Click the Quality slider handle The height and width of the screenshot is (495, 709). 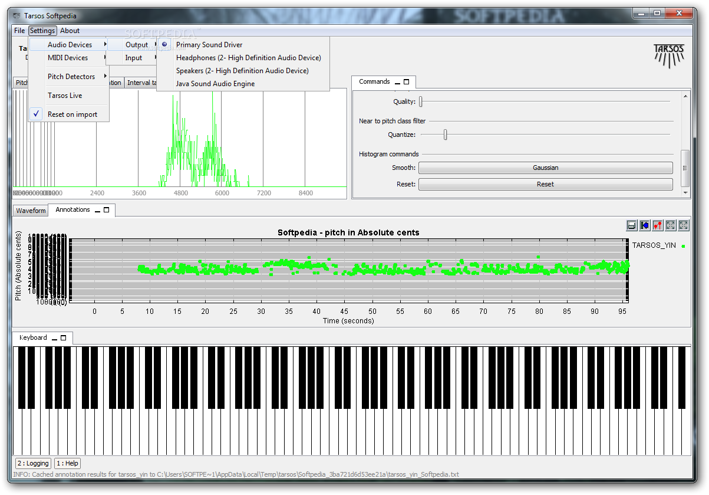(421, 101)
